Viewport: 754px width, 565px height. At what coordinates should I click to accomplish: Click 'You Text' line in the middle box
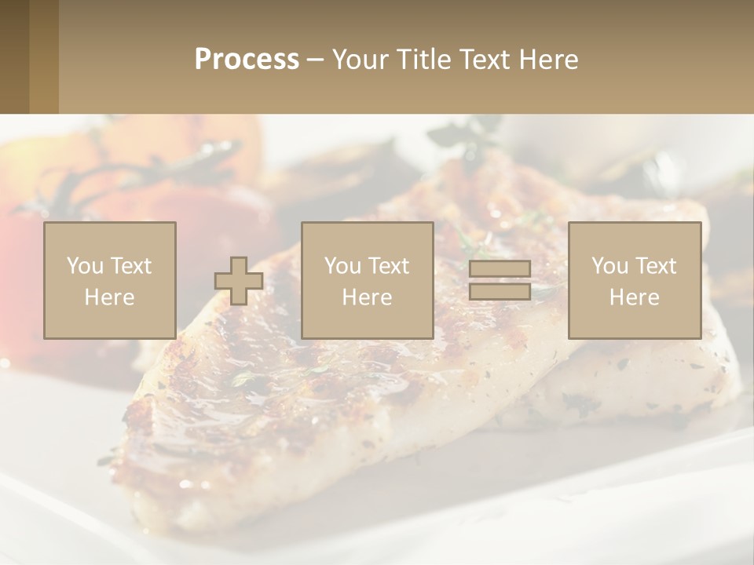point(367,266)
